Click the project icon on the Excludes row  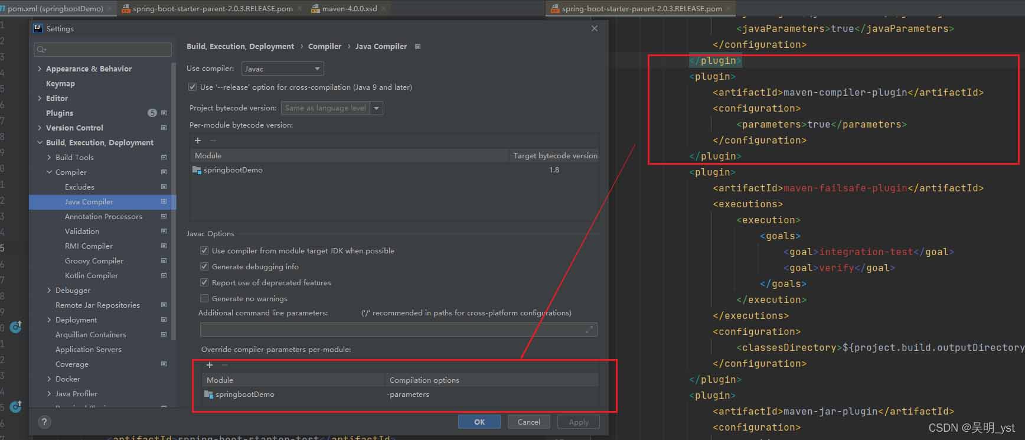coord(164,187)
